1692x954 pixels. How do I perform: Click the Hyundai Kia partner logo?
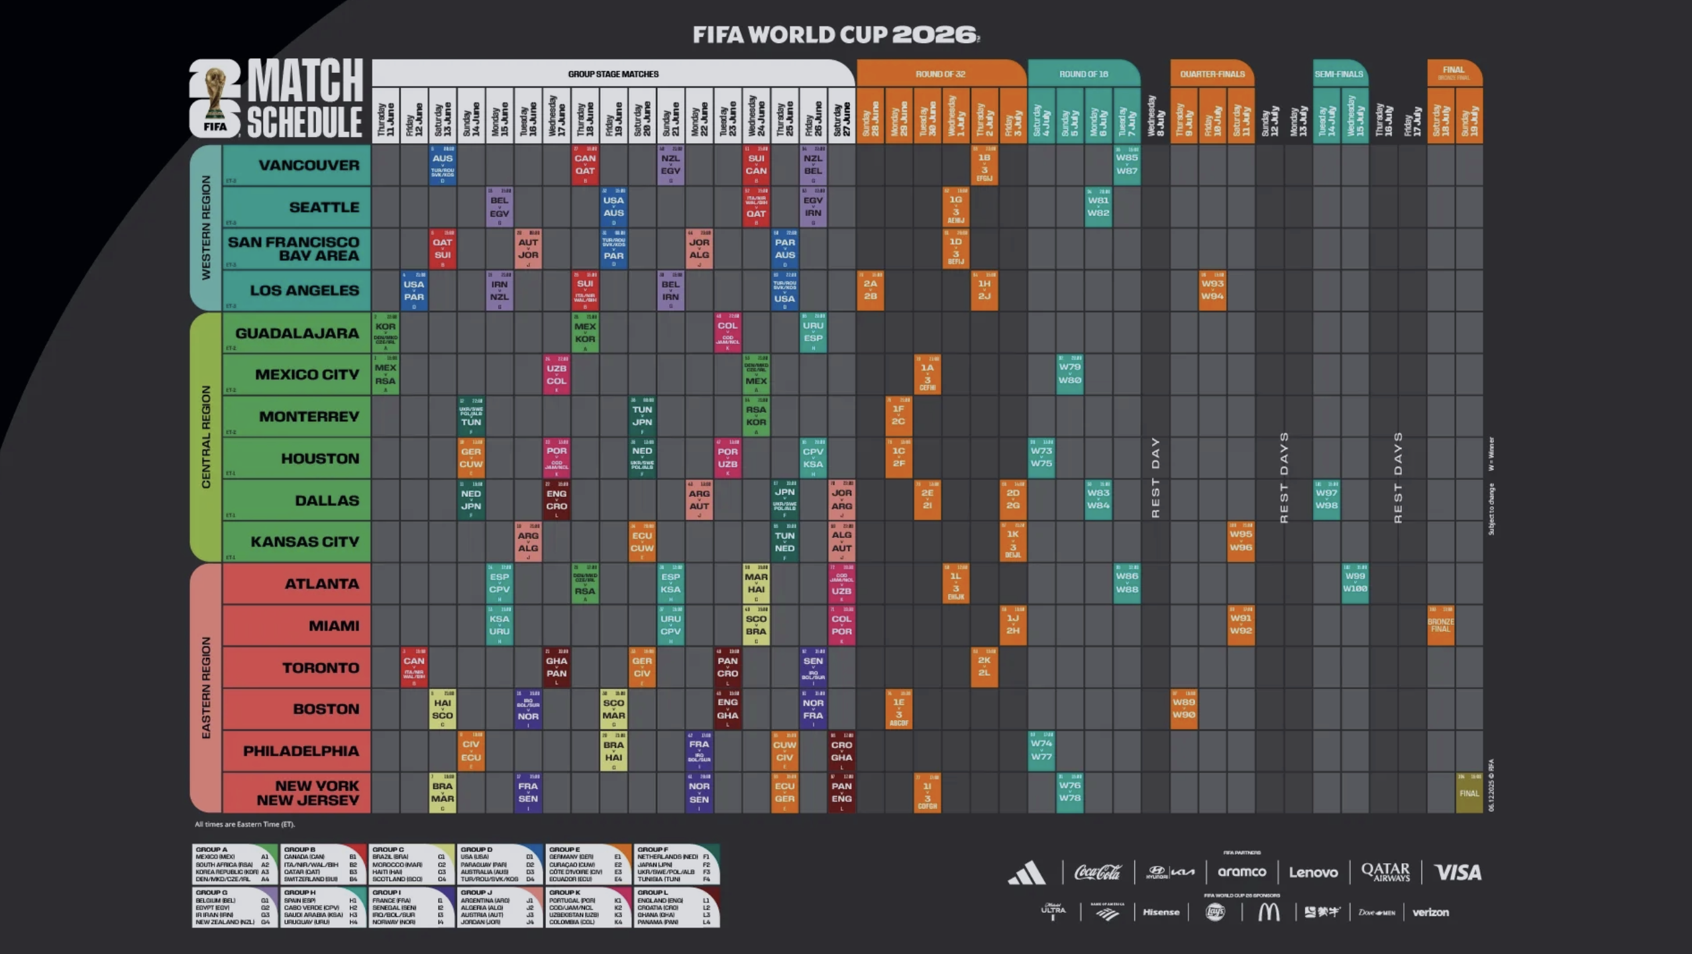[1171, 873]
